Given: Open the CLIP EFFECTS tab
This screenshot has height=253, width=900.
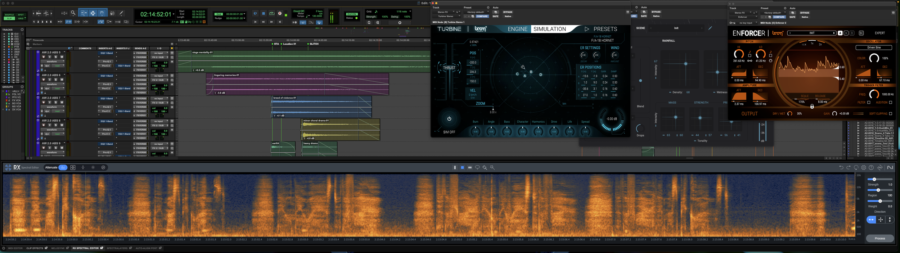Looking at the screenshot, I should coord(37,248).
